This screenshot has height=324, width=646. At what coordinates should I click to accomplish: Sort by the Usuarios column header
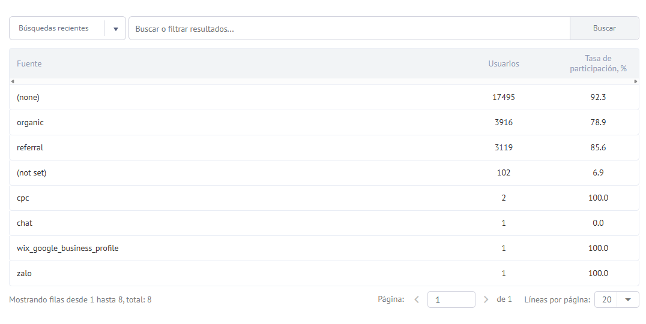[x=504, y=63]
